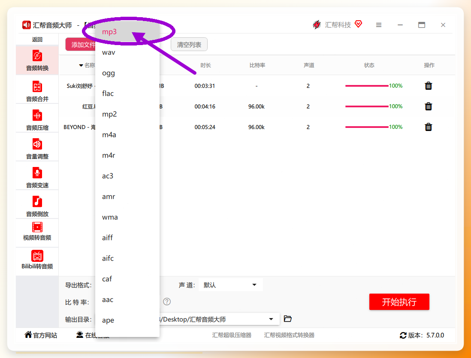This screenshot has height=358, width=471.
Task: Expand the 声道 channel dropdown
Action: click(x=231, y=285)
